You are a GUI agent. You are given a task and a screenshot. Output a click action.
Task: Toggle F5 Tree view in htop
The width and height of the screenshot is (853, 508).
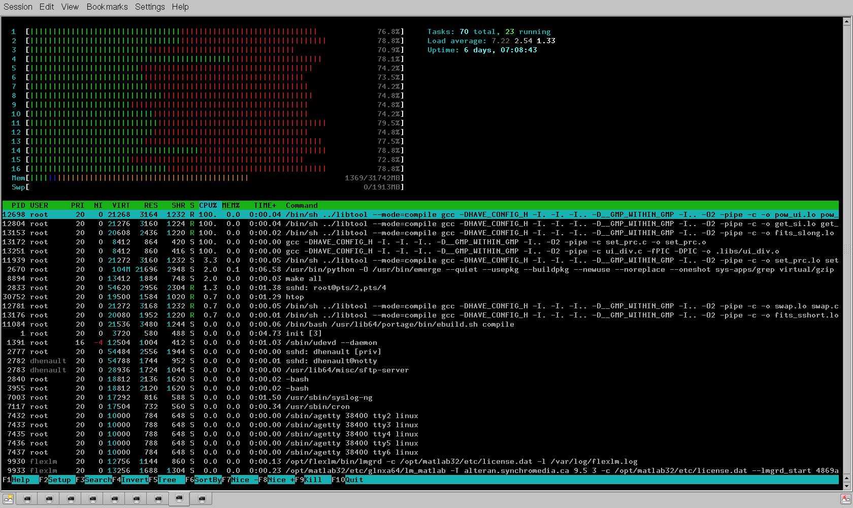click(x=167, y=480)
